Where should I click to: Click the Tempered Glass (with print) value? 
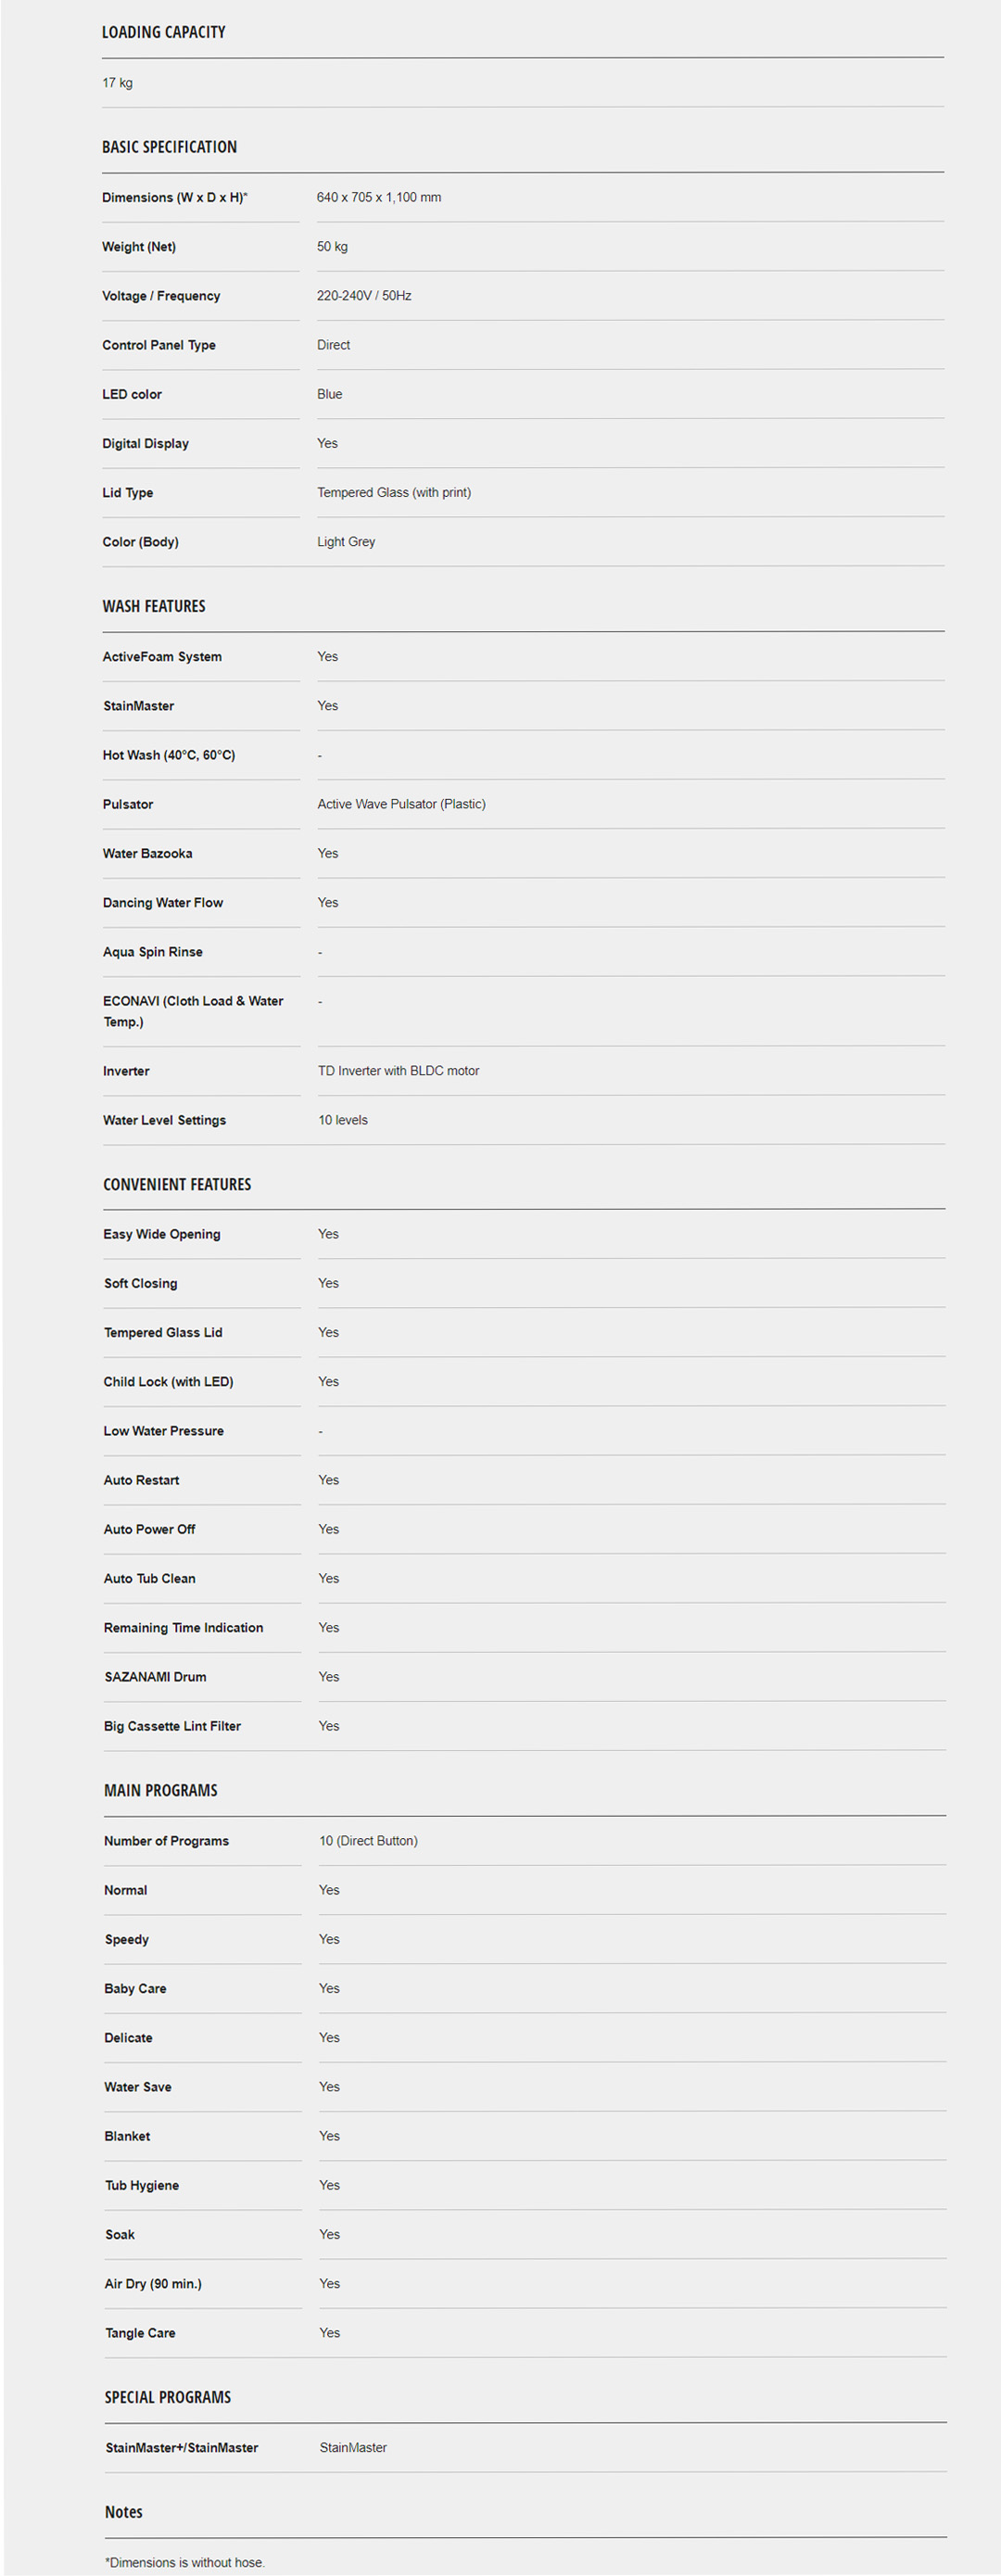(x=393, y=492)
